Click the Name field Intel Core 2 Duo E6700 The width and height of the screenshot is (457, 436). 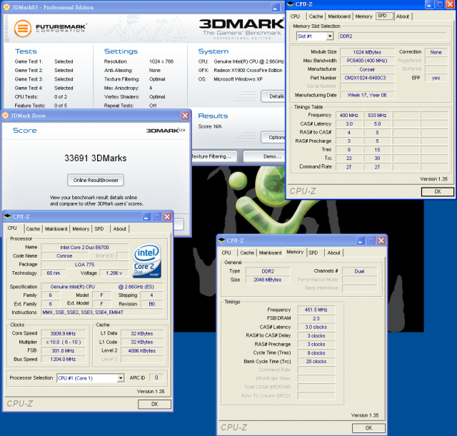click(84, 248)
